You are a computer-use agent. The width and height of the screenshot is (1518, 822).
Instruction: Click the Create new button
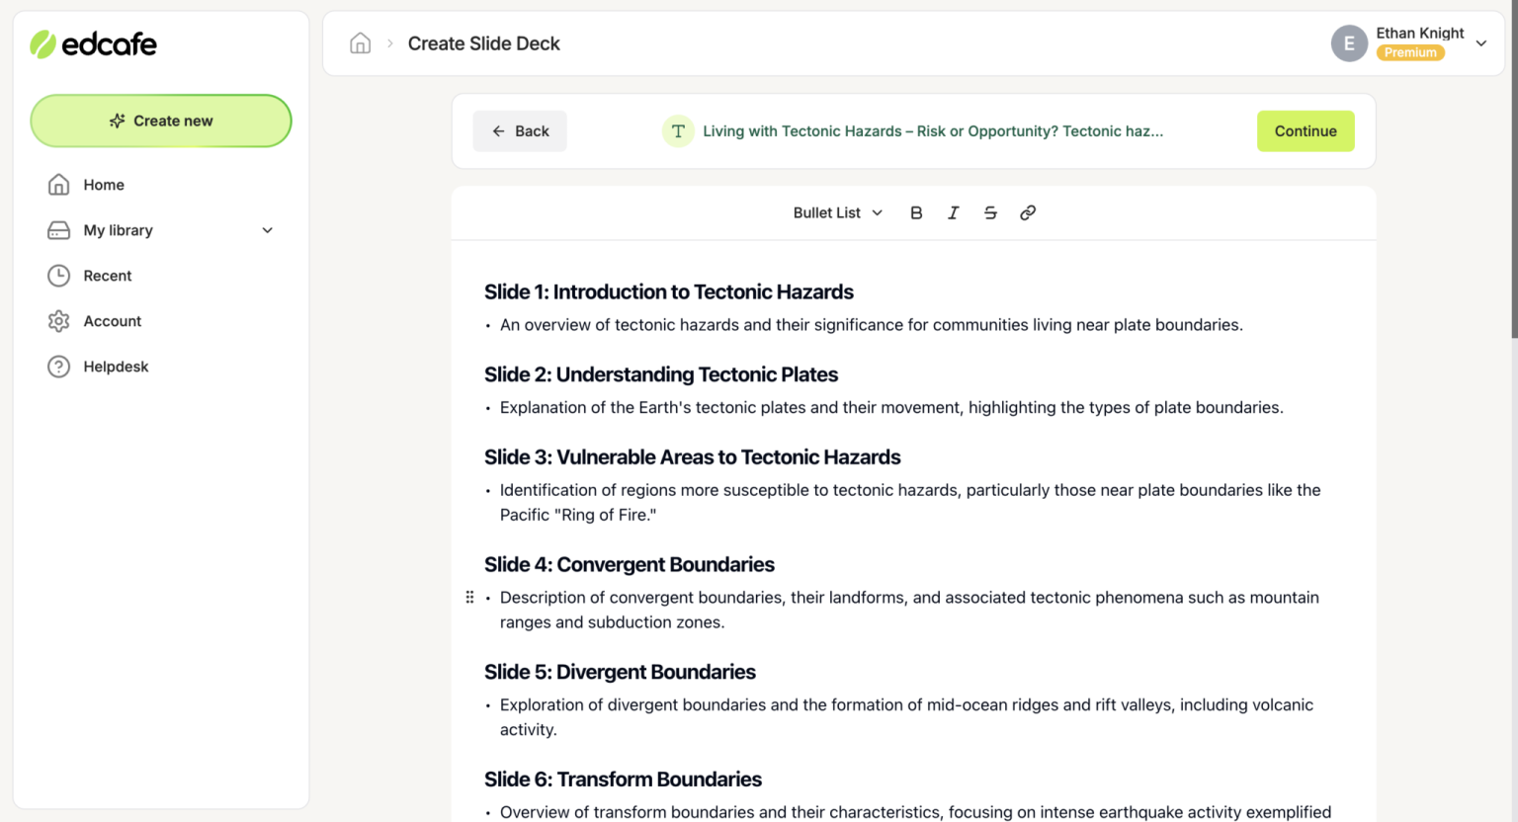[161, 121]
